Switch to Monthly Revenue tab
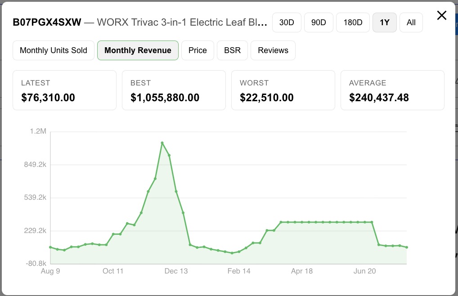The image size is (458, 296). click(x=138, y=50)
